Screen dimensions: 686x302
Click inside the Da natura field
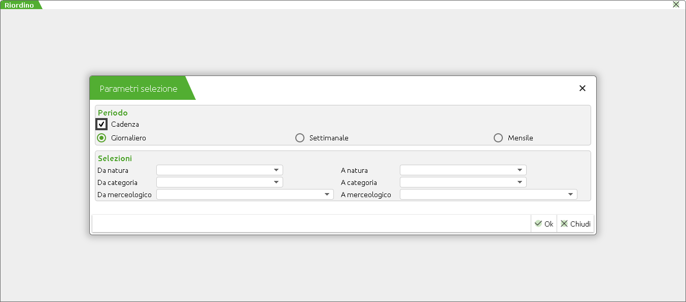(214, 170)
